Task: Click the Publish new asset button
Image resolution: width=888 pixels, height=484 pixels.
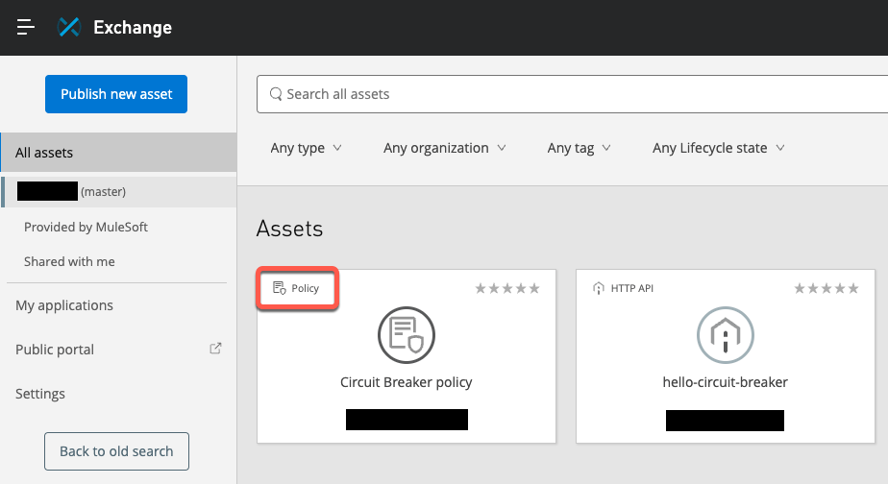Action: pyautogui.click(x=116, y=94)
